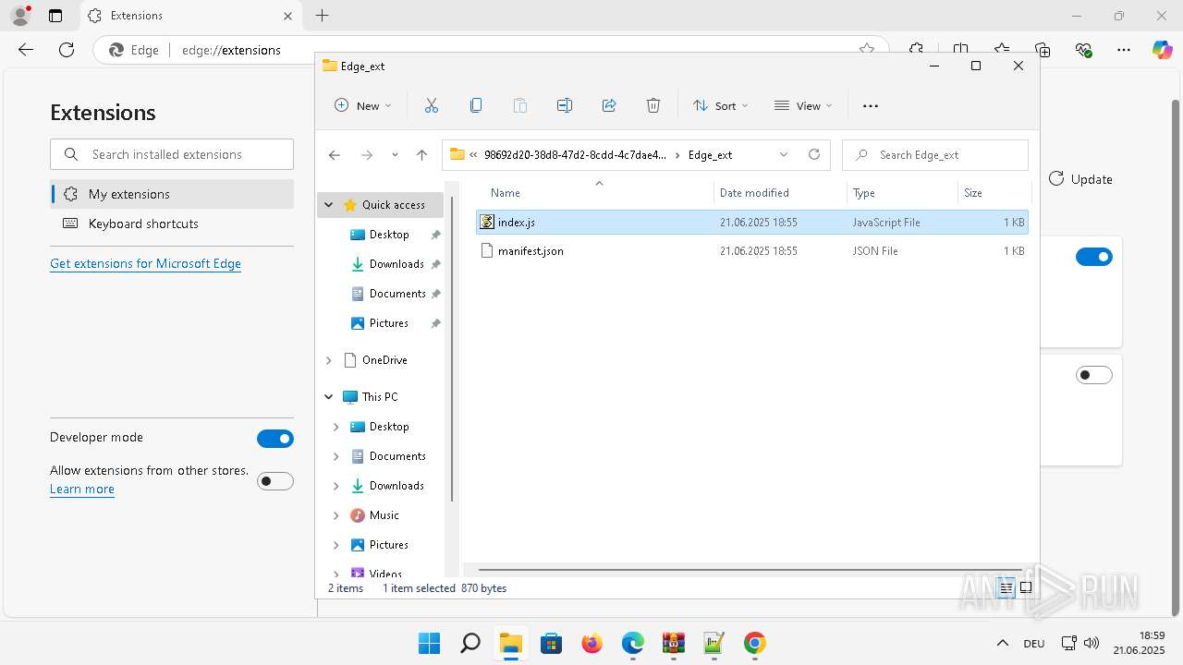This screenshot has width=1183, height=665.
Task: Open taskbar Search
Action: [x=470, y=643]
